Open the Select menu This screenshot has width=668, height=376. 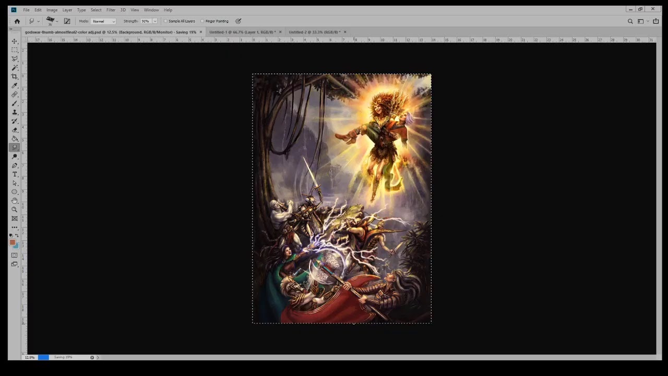[x=96, y=10]
